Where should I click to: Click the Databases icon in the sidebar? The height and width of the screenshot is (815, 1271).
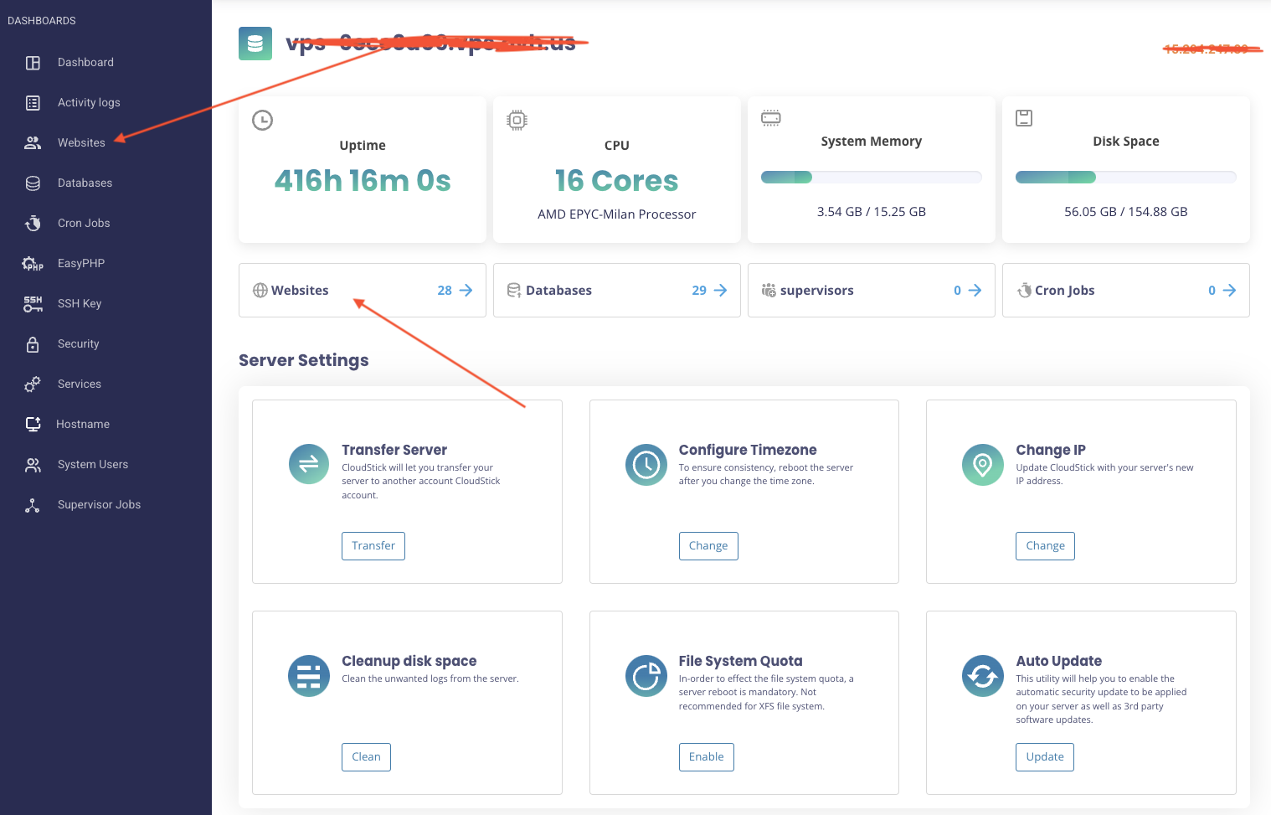pyautogui.click(x=32, y=183)
